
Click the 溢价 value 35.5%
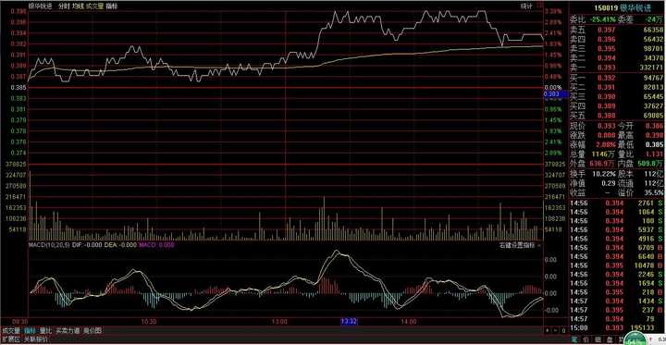(x=655, y=192)
